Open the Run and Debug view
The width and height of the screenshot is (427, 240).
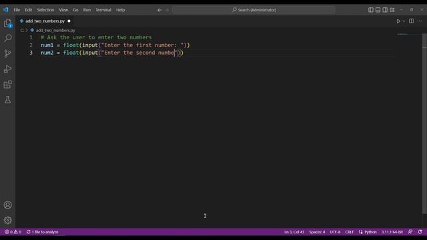[7, 69]
